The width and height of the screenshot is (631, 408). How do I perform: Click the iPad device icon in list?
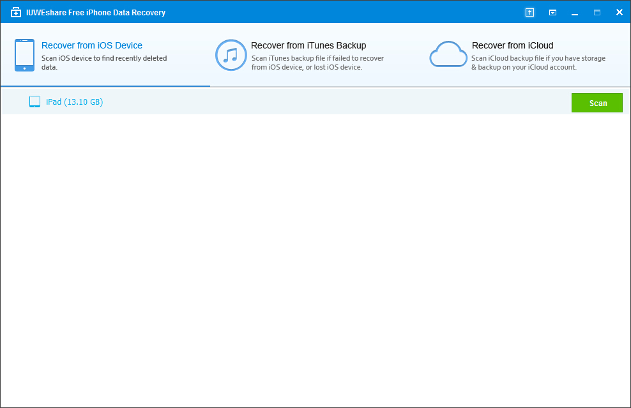[x=34, y=102]
